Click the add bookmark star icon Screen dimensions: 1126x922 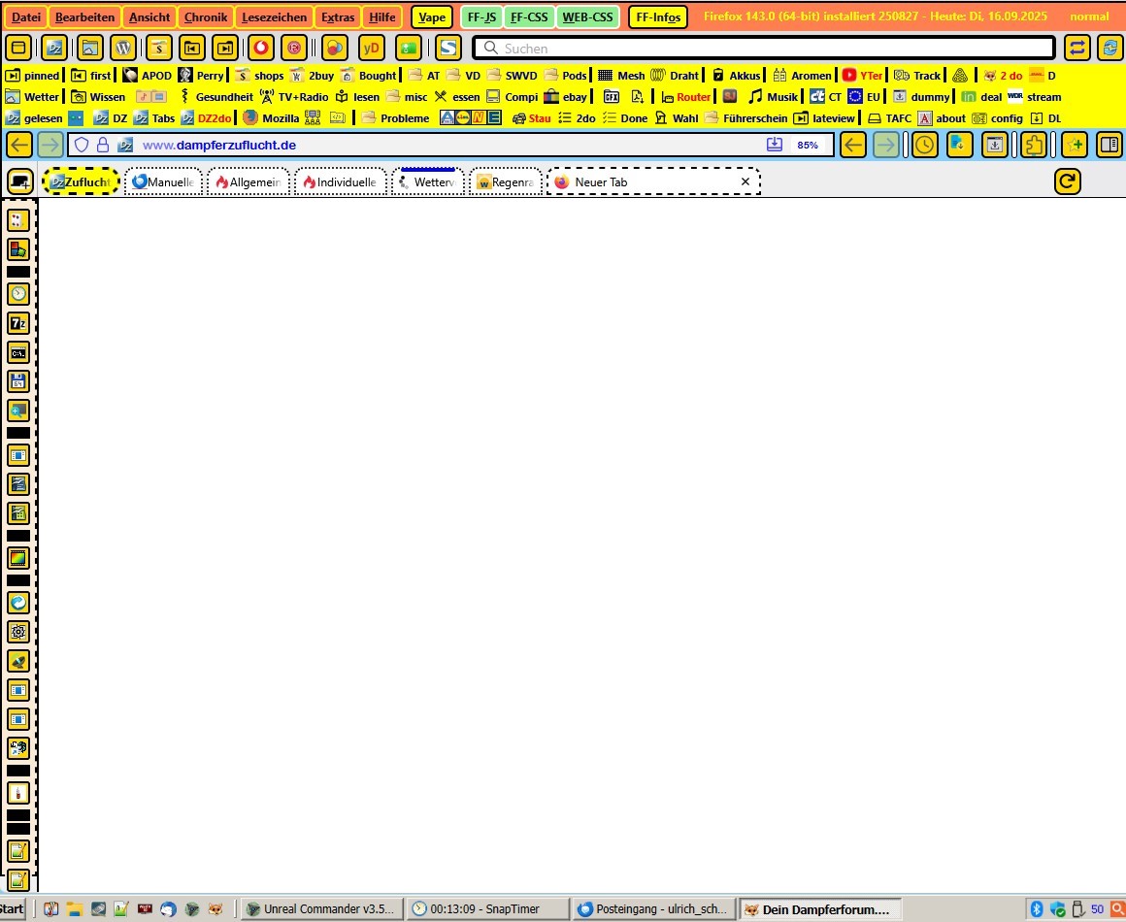[1075, 145]
